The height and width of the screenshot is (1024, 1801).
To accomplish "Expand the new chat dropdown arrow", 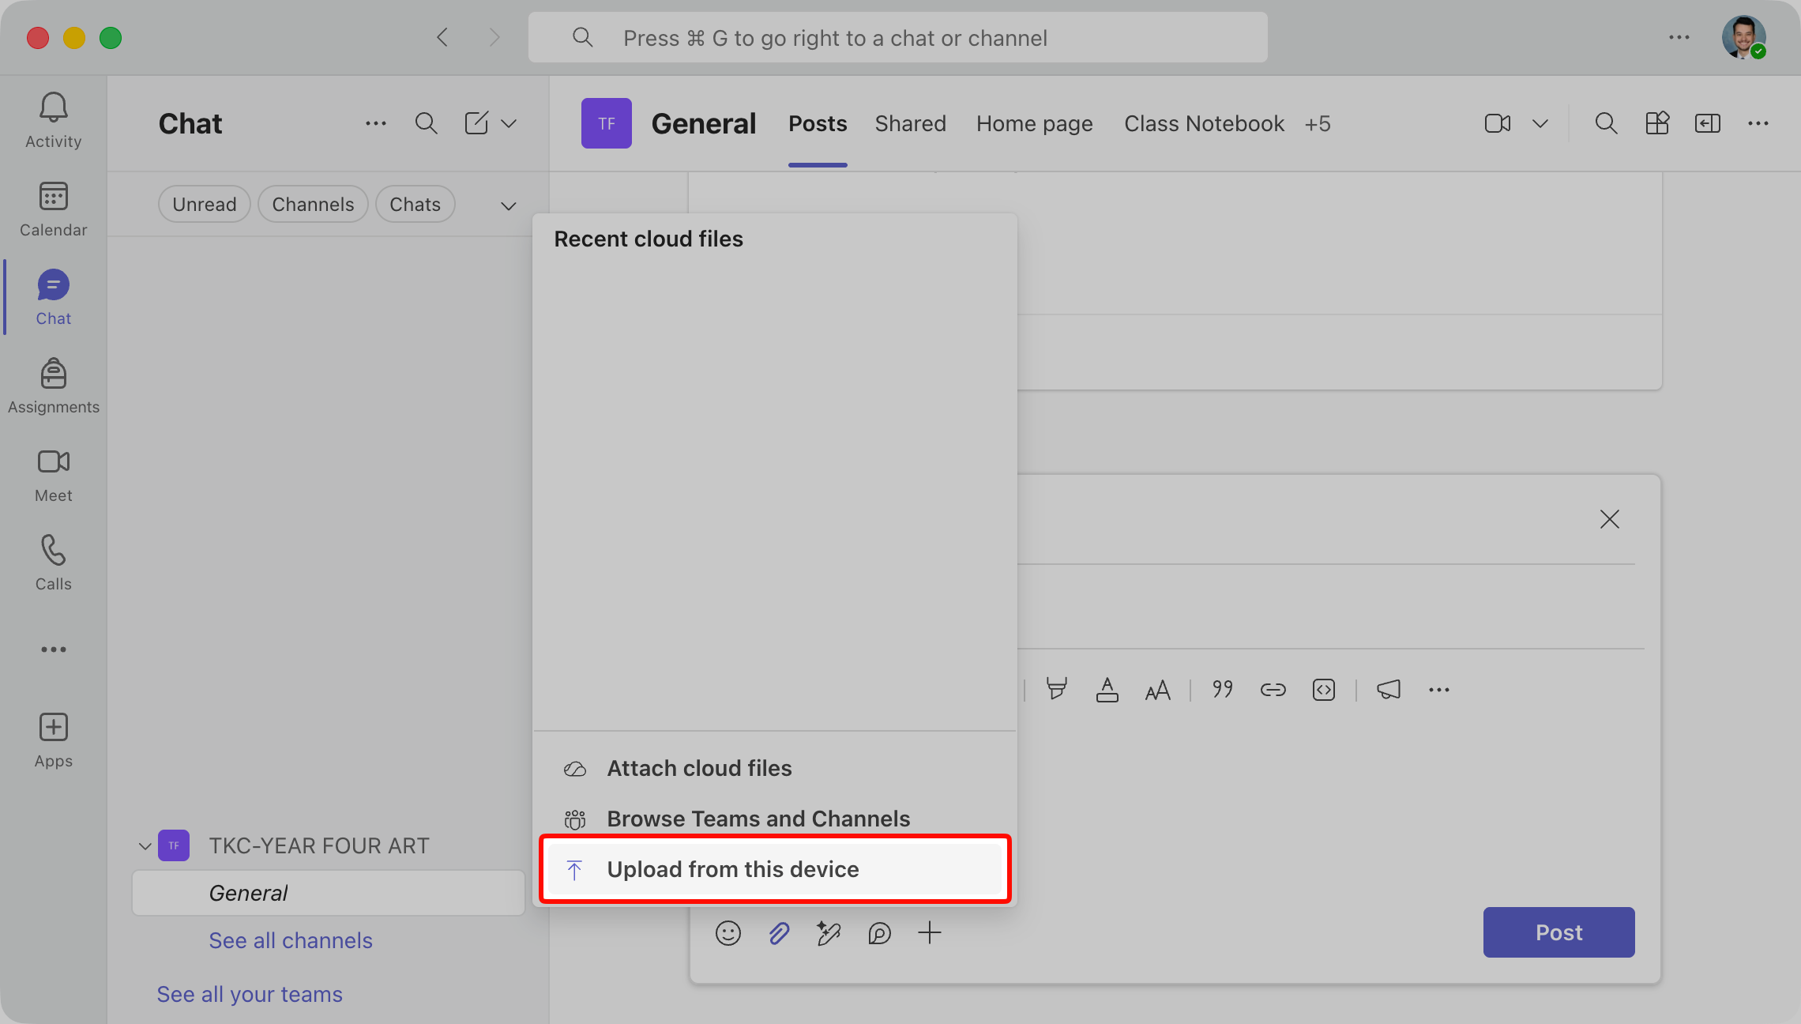I will pos(509,123).
